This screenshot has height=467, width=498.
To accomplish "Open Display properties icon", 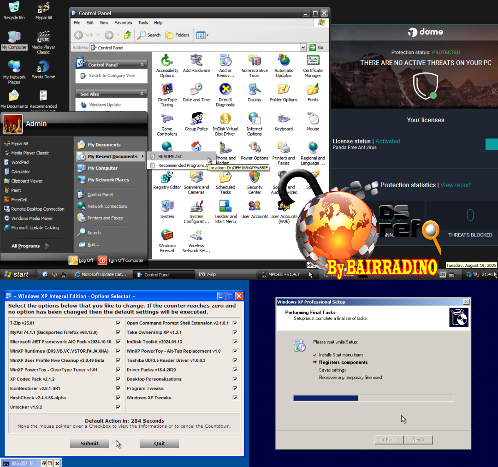I will [x=255, y=93].
